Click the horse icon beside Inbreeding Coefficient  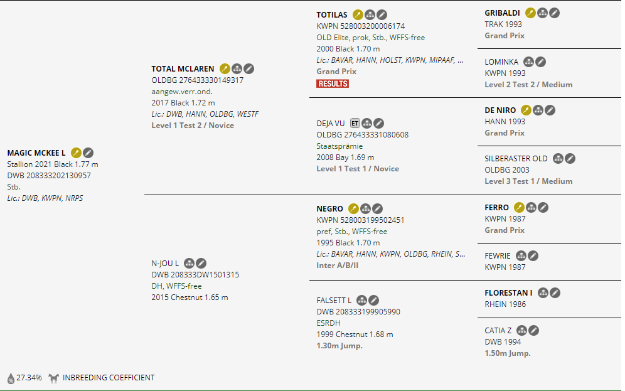click(x=54, y=378)
